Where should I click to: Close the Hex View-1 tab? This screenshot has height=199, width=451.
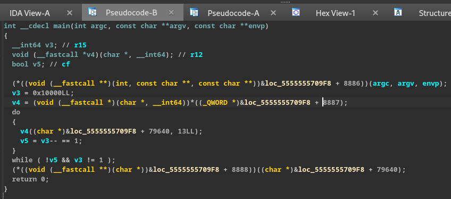(x=375, y=13)
